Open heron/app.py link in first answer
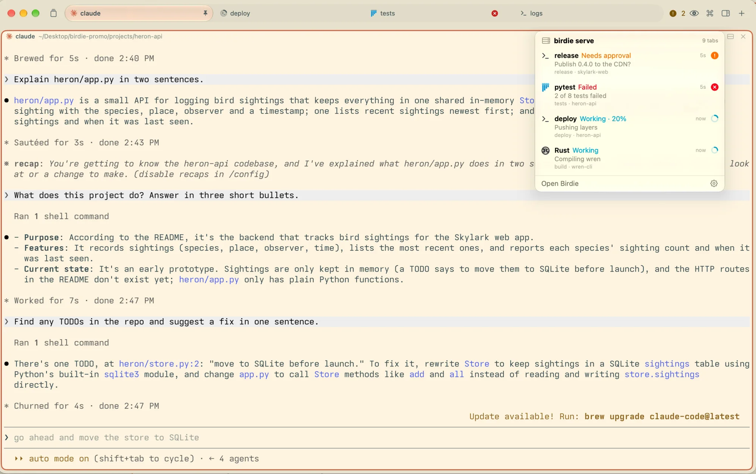Image resolution: width=756 pixels, height=474 pixels. pyautogui.click(x=44, y=100)
